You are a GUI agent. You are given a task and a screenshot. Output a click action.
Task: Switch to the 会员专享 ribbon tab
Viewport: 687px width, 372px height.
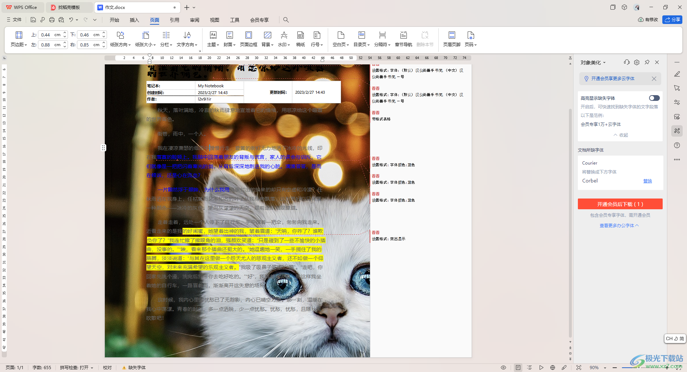(259, 20)
